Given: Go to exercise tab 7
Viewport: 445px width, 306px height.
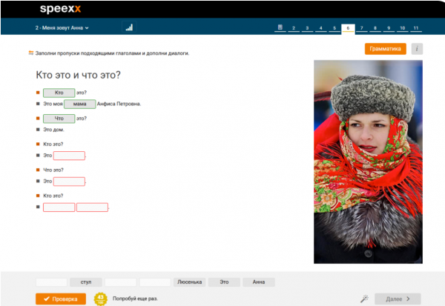Looking at the screenshot, I should (x=362, y=28).
